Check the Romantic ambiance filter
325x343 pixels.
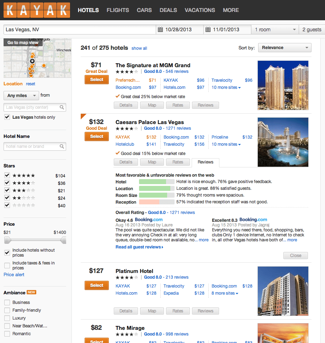tap(7, 334)
